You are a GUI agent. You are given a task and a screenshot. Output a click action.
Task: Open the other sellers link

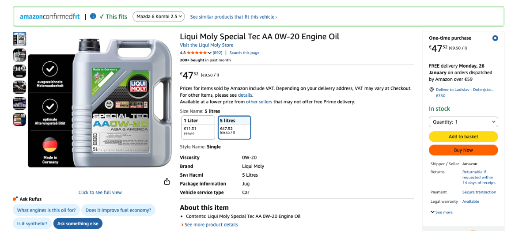(x=259, y=102)
